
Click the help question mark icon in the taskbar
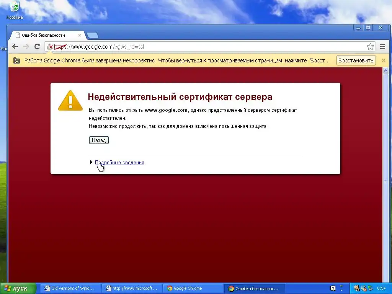[x=333, y=288]
